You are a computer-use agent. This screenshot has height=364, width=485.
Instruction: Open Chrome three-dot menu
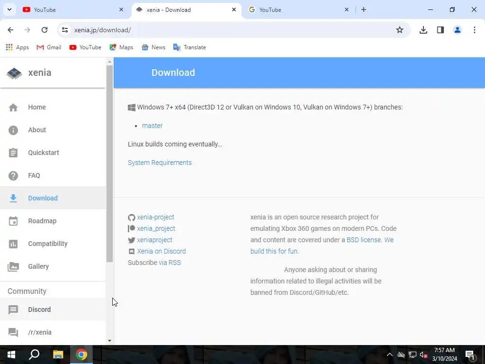click(x=475, y=30)
